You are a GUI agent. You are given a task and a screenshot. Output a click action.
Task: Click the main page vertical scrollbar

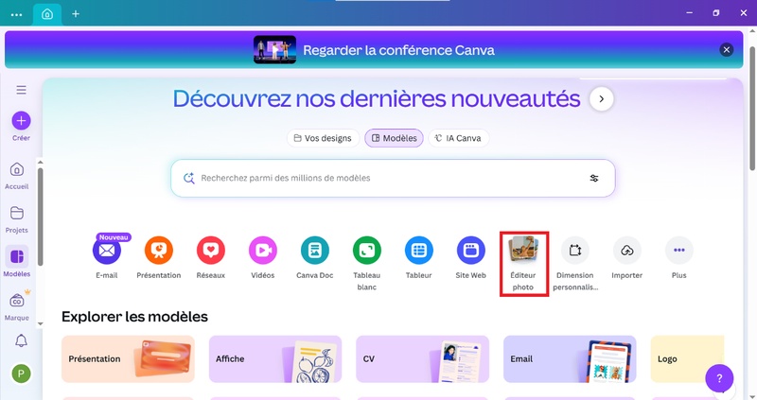tap(752, 109)
